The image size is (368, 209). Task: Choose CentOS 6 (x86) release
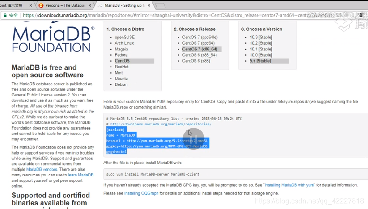coord(196,61)
